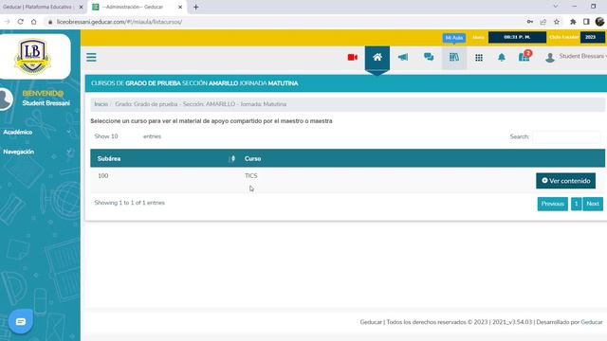The image size is (607, 341).
Task: Click the Liceo Bressani logo
Action: point(32,56)
